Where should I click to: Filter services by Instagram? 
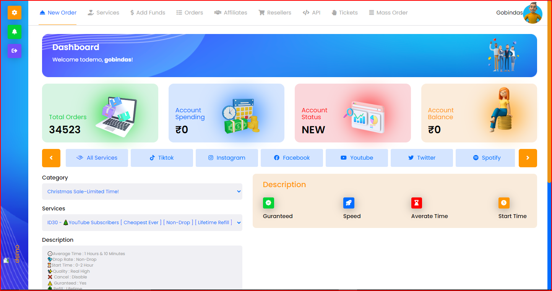click(227, 158)
